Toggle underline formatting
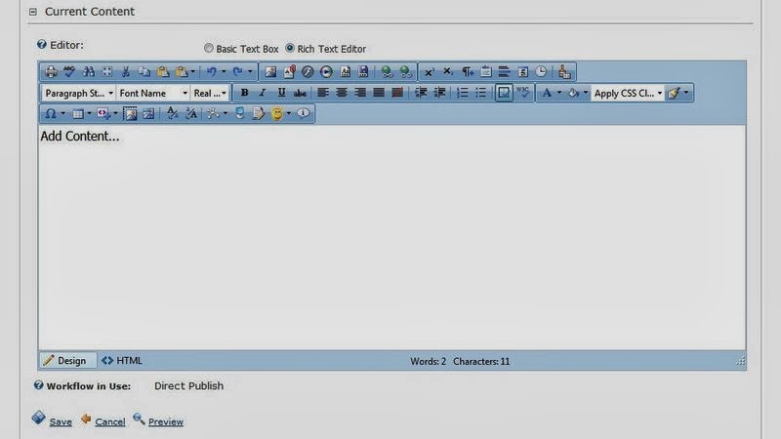781x439 pixels. [x=281, y=93]
